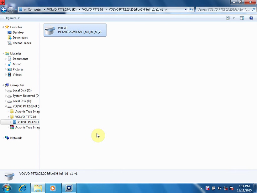Collapse the Libraries group
The height and width of the screenshot is (193, 257).
coord(3,53)
